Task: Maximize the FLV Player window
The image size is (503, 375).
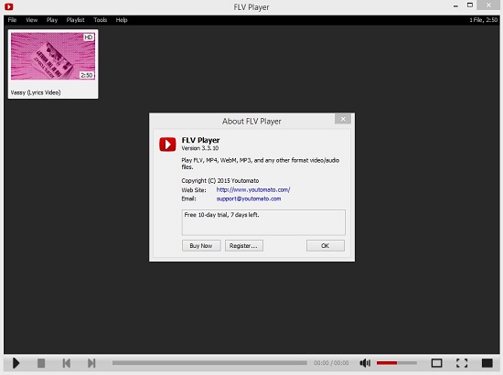Action: 470,5
